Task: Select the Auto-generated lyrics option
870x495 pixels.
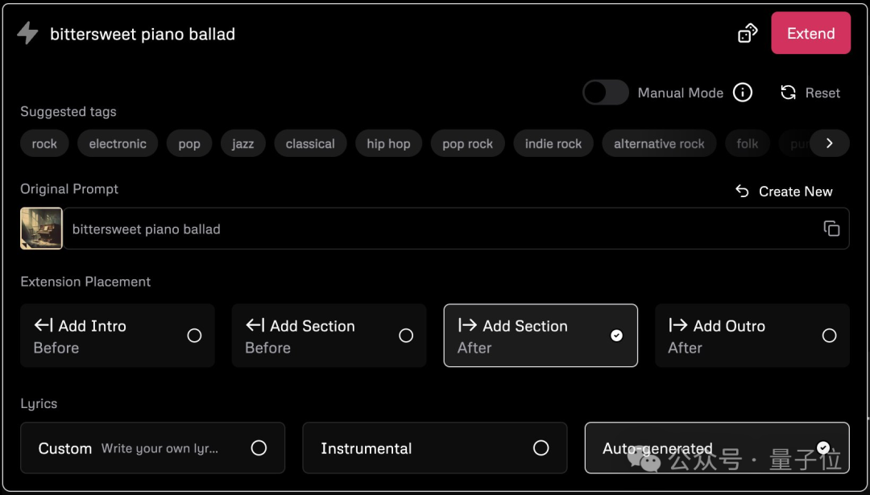Action: pos(717,448)
